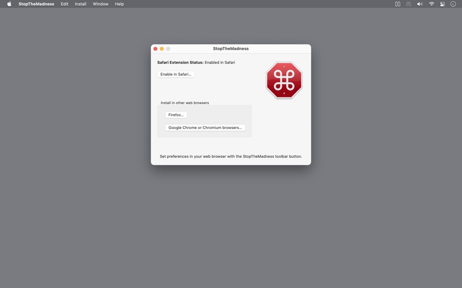Open the Edit menu
462x288 pixels.
pos(65,4)
